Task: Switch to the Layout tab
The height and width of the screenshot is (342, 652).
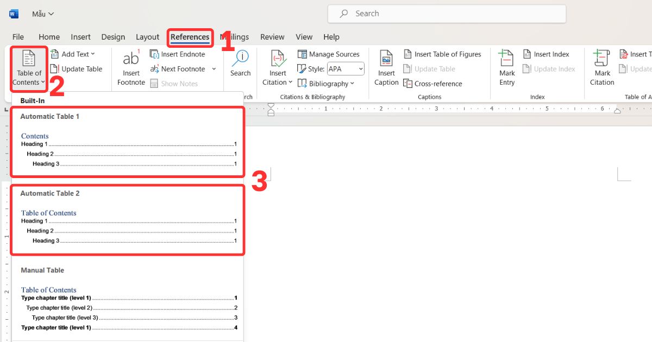Action: (x=147, y=37)
